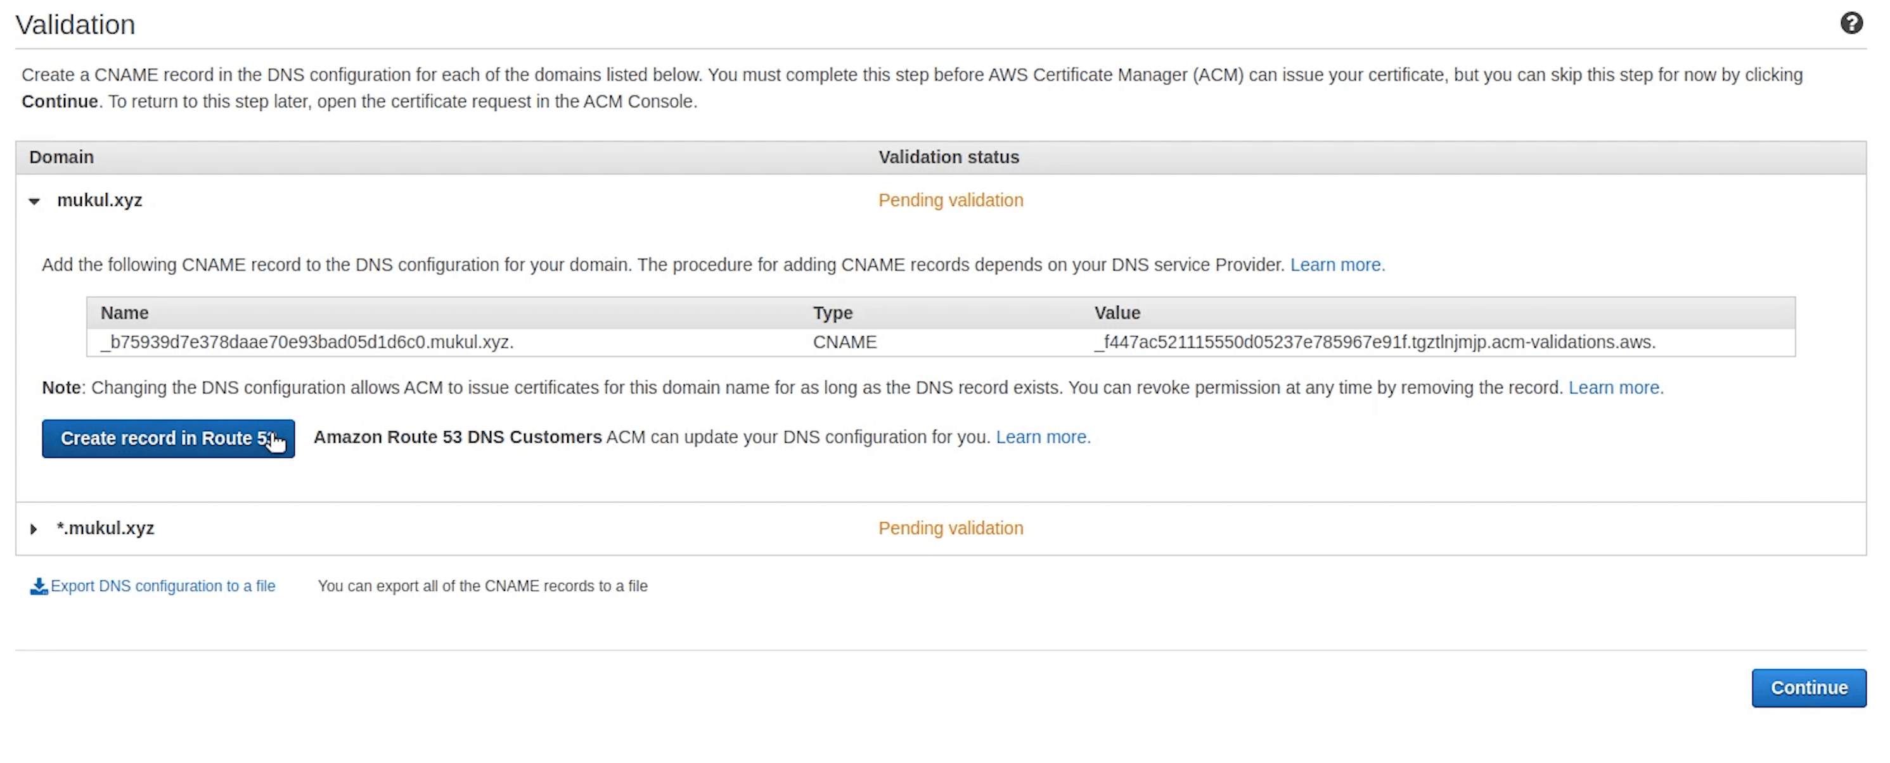Viewport: 1890px width, 763px height.
Task: Click the Value column header in CNAME table
Action: pos(1117,313)
